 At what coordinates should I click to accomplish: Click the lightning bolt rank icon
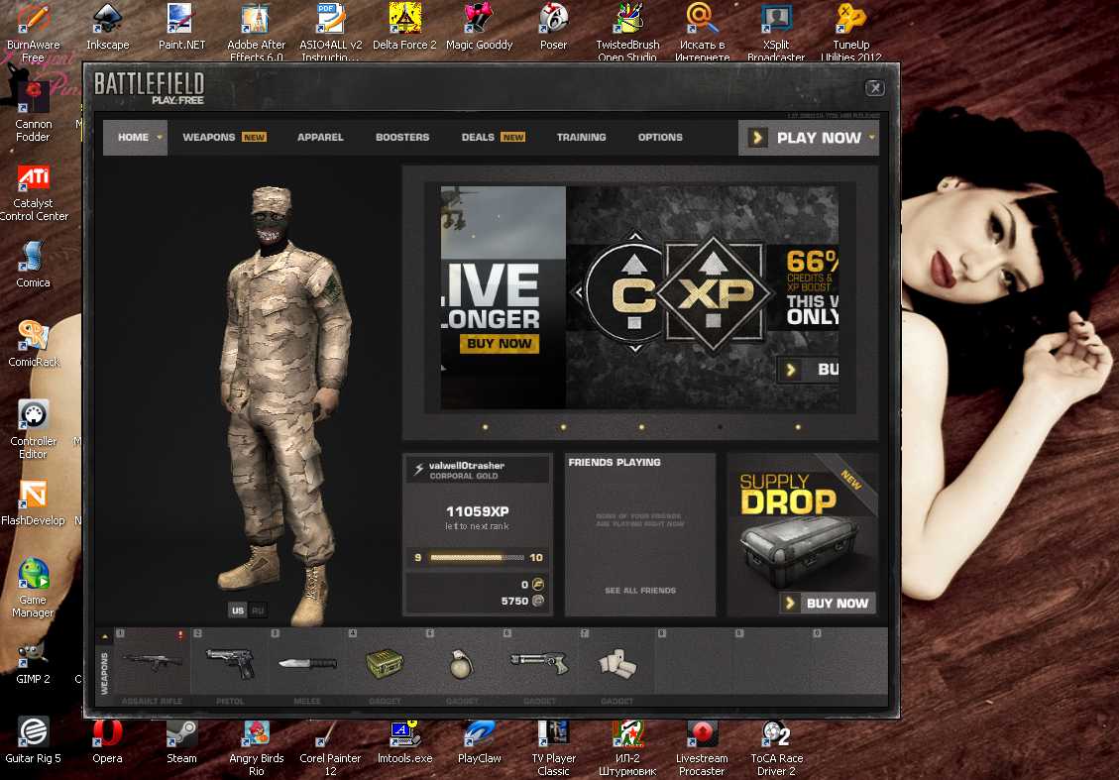[419, 469]
